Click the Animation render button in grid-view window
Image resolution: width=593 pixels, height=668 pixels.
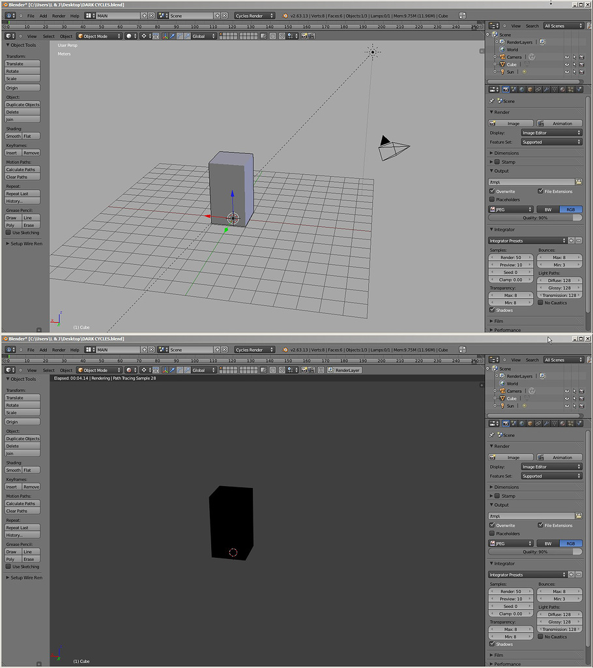click(x=559, y=123)
